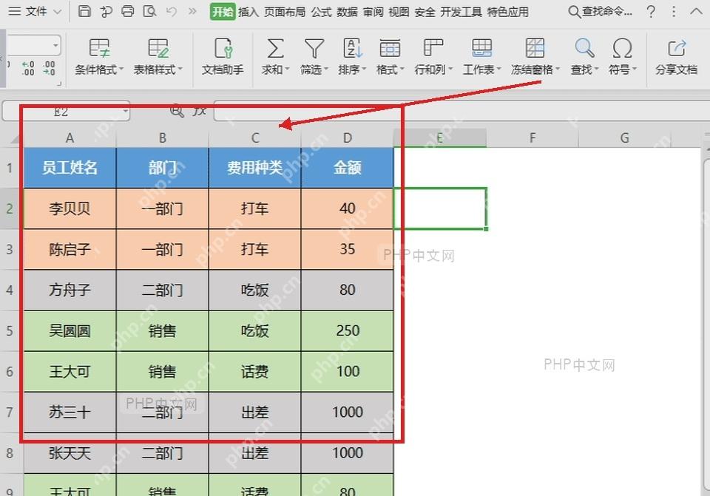Click the Print icon in the quick toolbar
Image resolution: width=710 pixels, height=496 pixels.
(x=128, y=11)
